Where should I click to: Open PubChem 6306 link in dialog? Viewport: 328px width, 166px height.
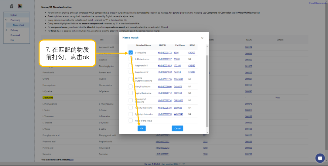(x=176, y=53)
